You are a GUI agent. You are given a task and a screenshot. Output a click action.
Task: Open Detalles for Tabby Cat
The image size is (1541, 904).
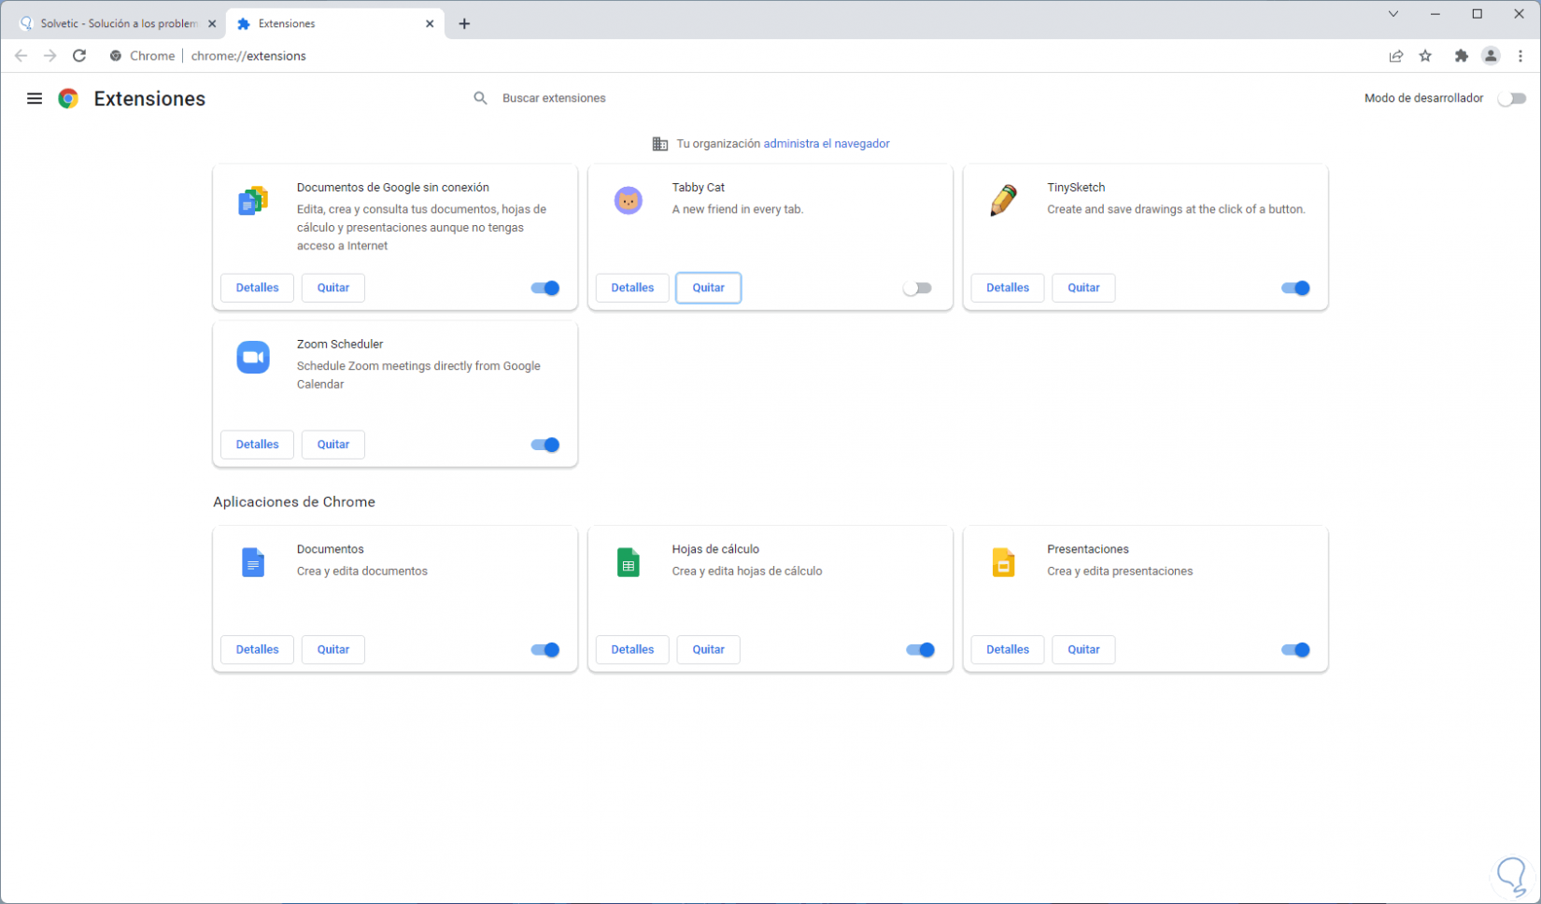(x=632, y=288)
